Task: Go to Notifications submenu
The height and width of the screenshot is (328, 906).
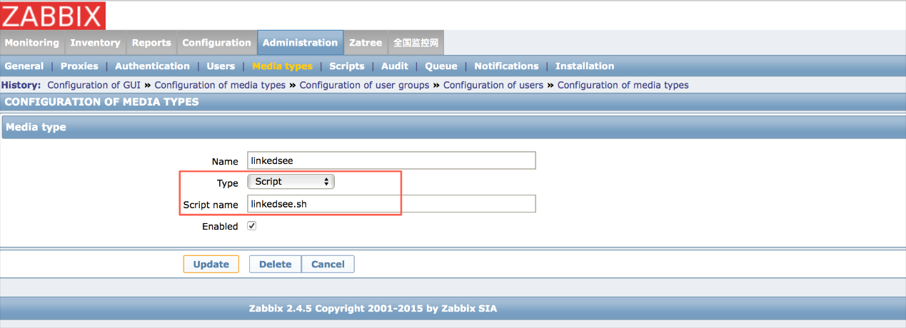Action: pyautogui.click(x=506, y=66)
